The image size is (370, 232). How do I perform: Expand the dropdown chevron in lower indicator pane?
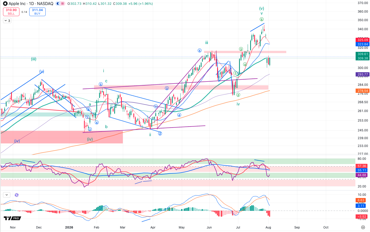coord(7,195)
